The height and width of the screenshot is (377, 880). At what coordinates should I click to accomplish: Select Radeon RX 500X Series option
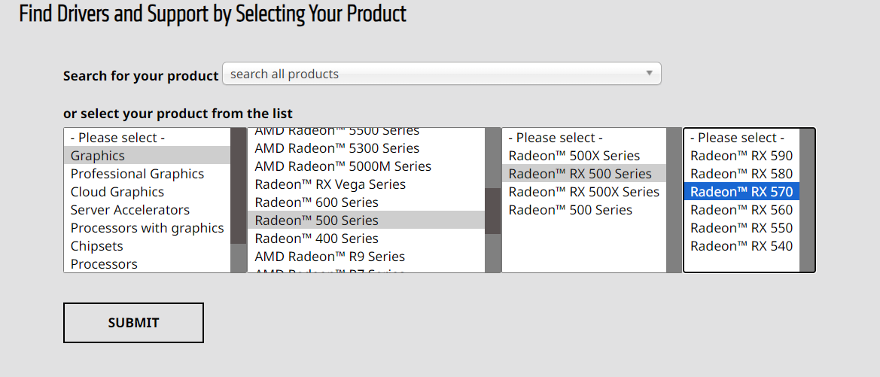tap(583, 192)
